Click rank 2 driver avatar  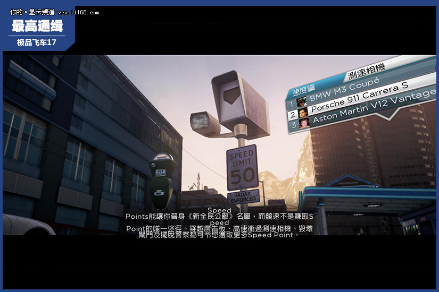click(303, 113)
